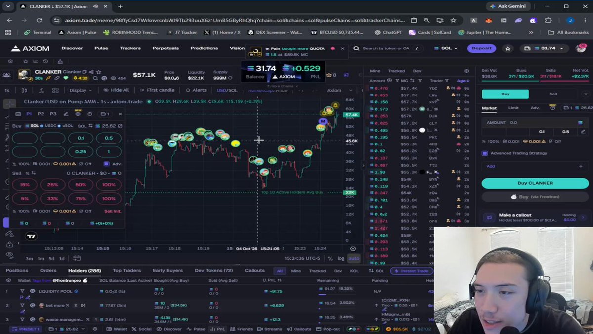This screenshot has height=334, width=593.
Task: Toggle USD/SOL price denomination
Action: (227, 90)
